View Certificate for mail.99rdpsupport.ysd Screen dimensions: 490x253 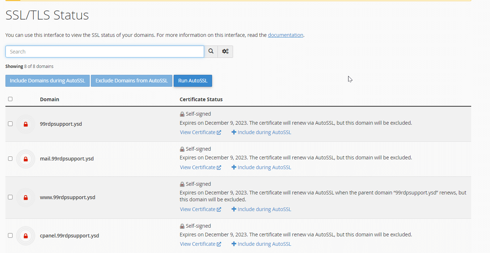[200, 167]
